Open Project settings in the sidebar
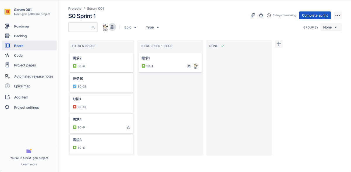This screenshot has width=351, height=172. point(26,108)
